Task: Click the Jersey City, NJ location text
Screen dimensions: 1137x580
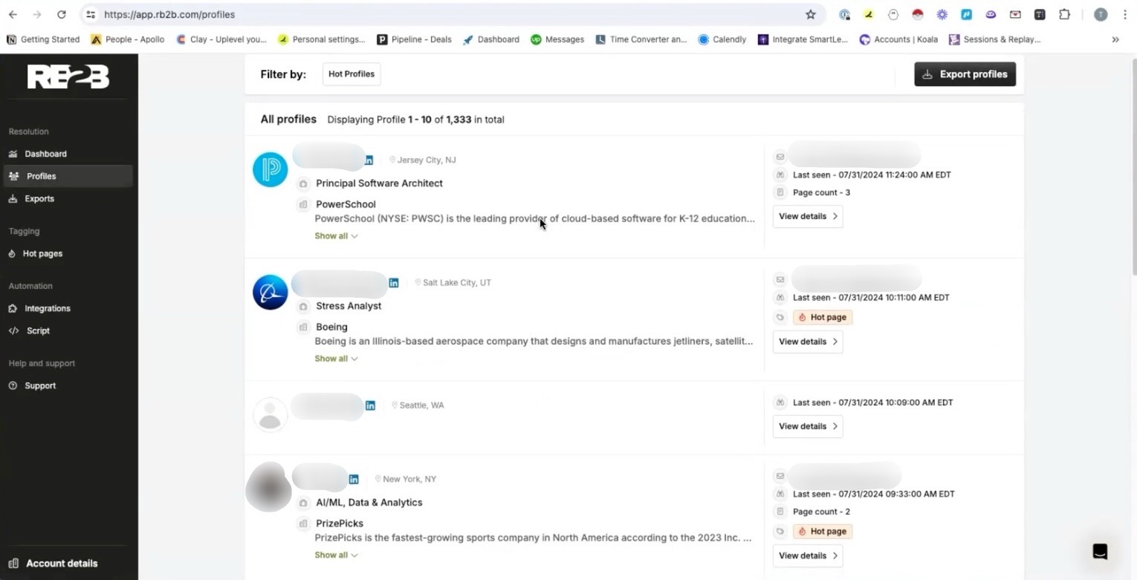Action: (427, 160)
